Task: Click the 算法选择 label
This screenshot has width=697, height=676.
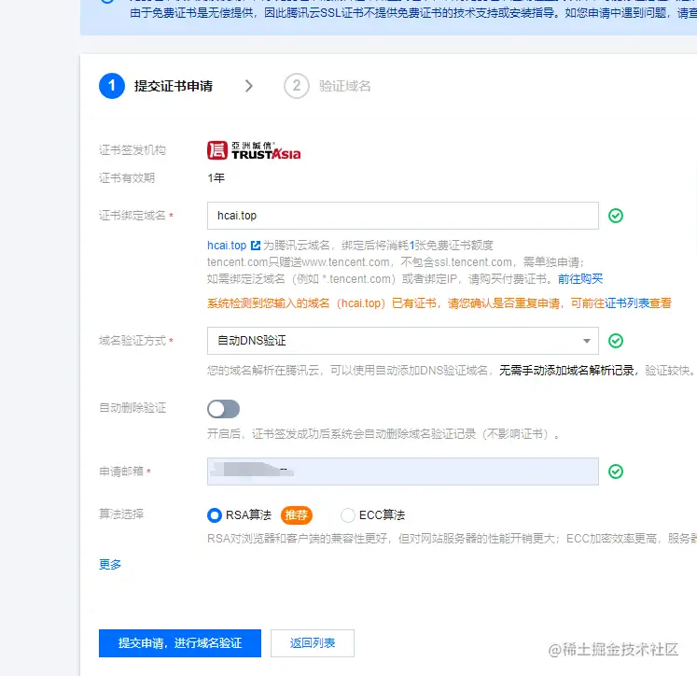Action: 121,514
